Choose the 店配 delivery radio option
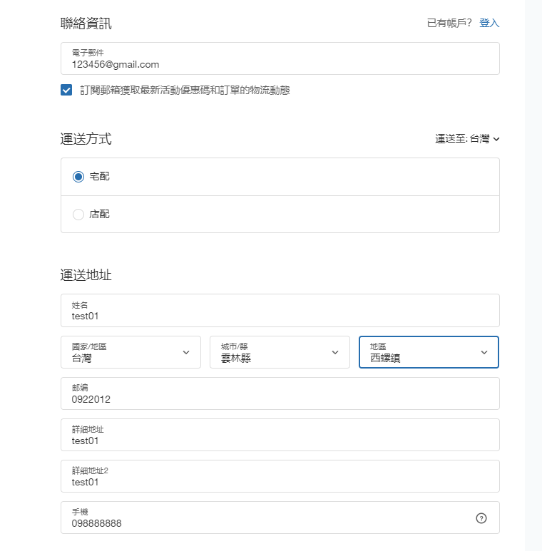 [x=78, y=215]
